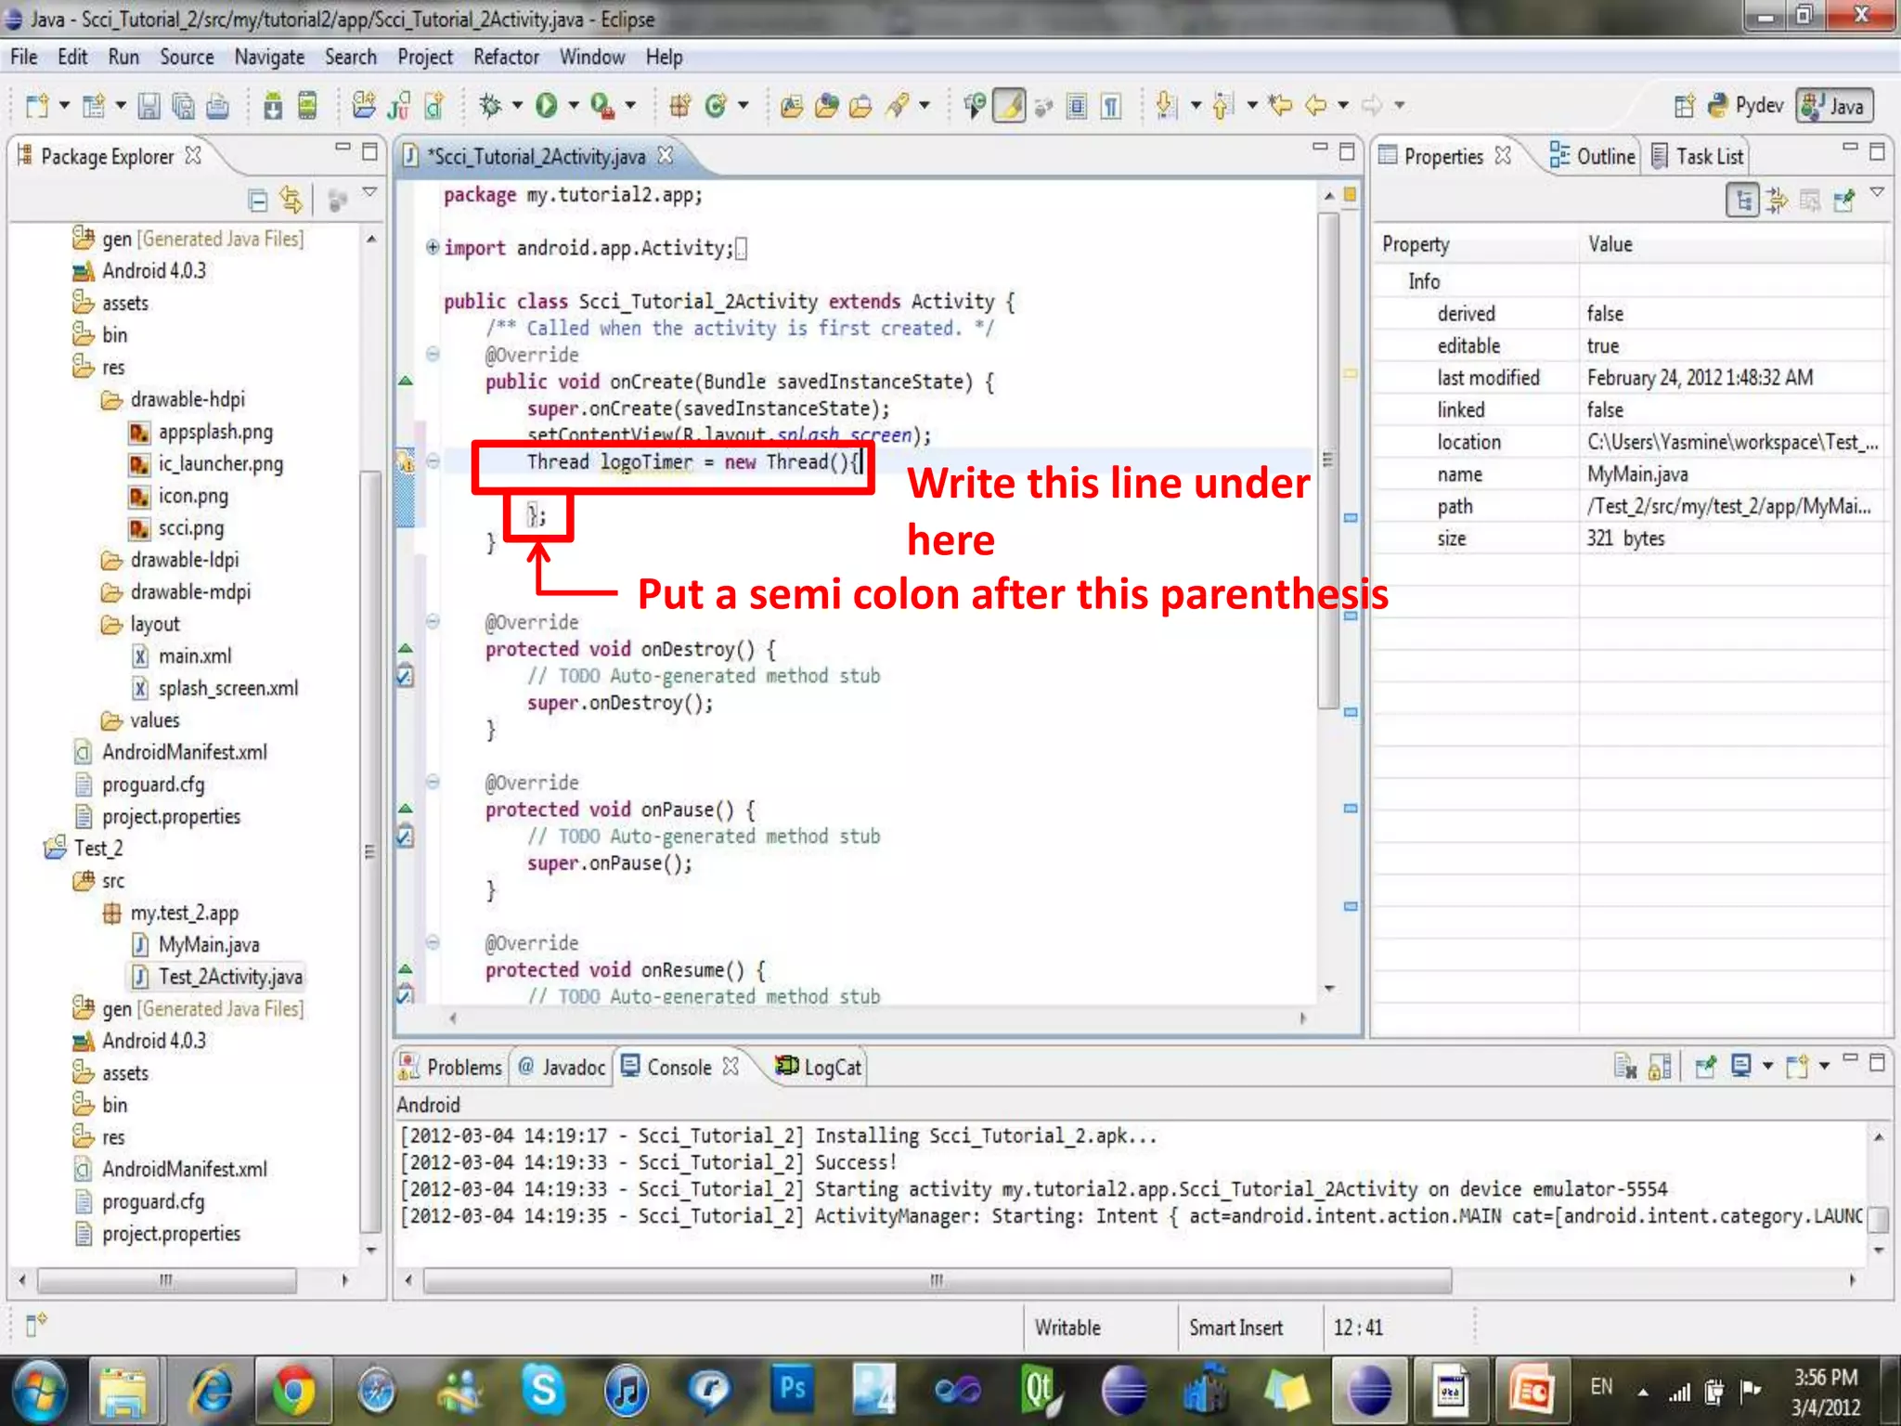
Task: Click the Save toolbar icon
Action: pos(149,106)
